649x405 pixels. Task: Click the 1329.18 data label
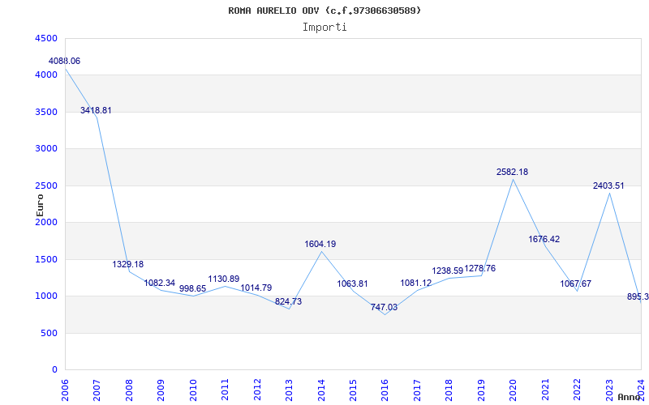(128, 264)
